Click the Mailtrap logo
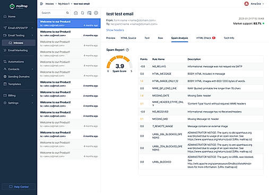 (19, 6)
